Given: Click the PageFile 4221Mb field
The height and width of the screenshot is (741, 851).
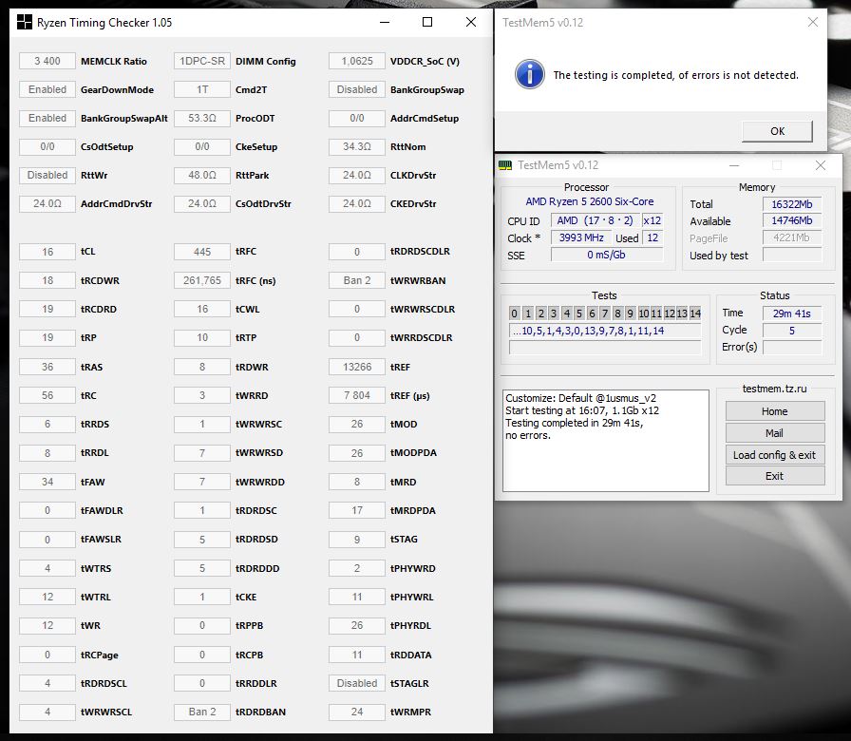Looking at the screenshot, I should 792,237.
